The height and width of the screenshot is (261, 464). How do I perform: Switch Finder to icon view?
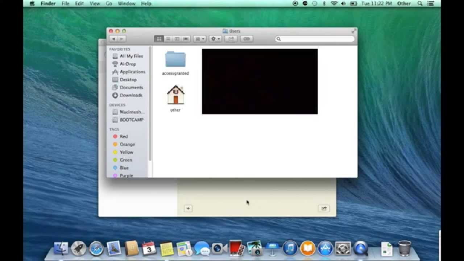(x=158, y=39)
